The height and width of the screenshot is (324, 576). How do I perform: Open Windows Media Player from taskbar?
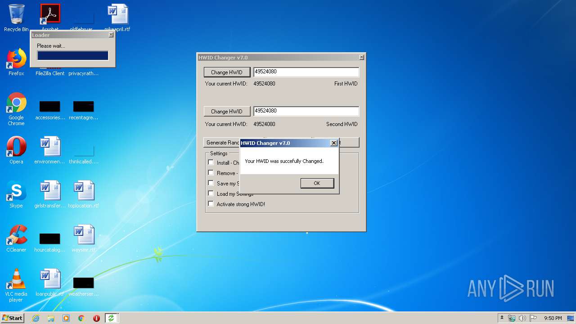pyautogui.click(x=66, y=318)
